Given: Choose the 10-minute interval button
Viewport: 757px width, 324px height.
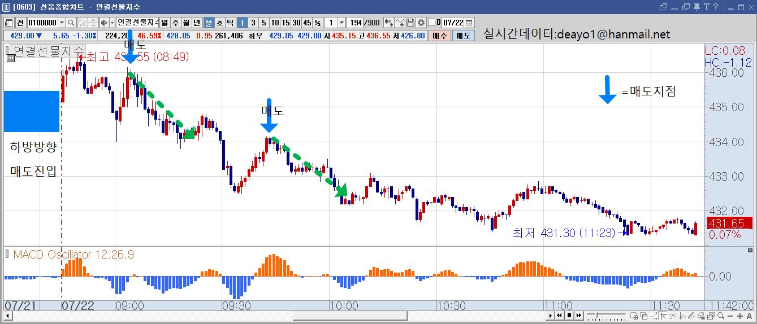Looking at the screenshot, I should 275,23.
